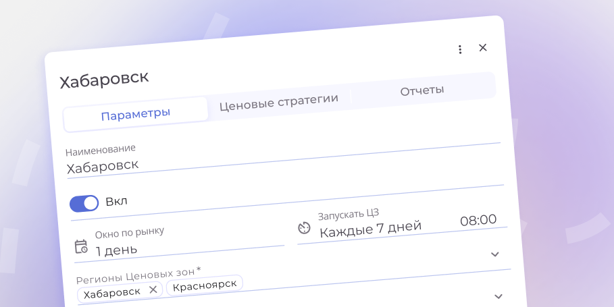Toggle the Вкл switch off

coord(84,204)
